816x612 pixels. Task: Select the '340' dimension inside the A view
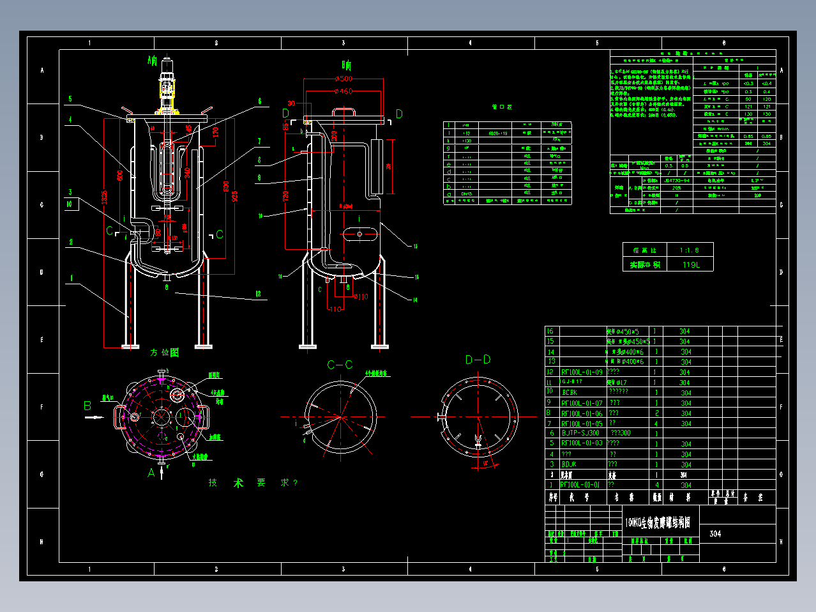coord(187,172)
